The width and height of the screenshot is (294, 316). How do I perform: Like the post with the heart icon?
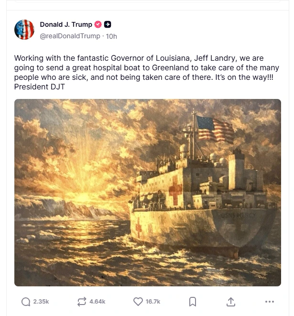click(x=138, y=302)
